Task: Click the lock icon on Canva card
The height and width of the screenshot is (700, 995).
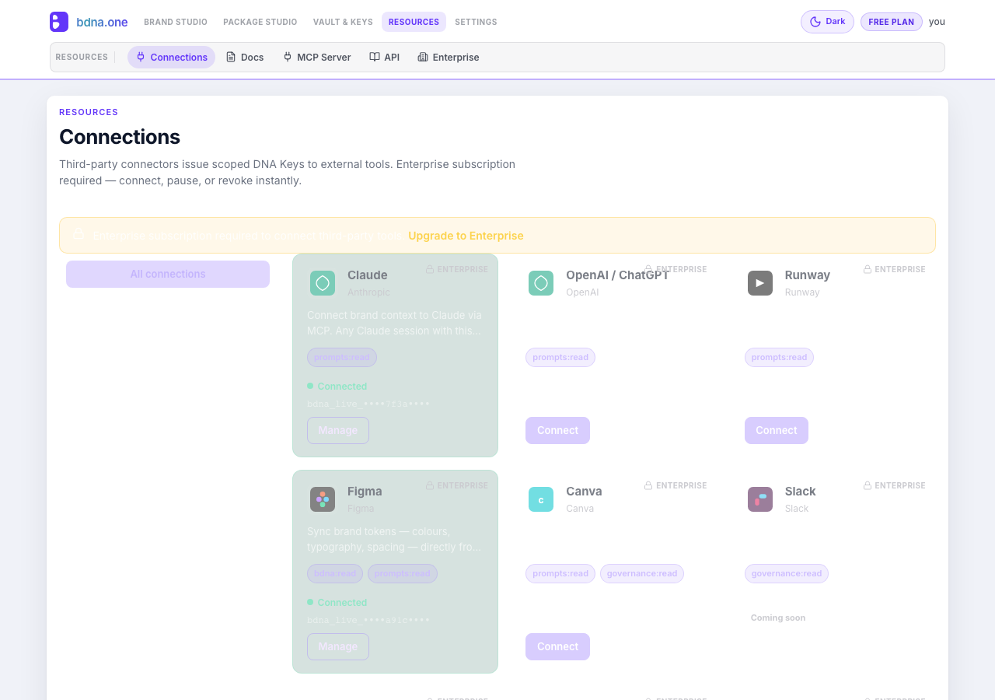Action: [x=648, y=485]
